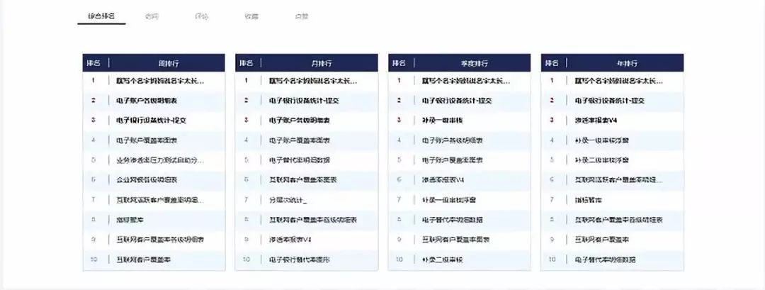Click the 年排行 column header
Viewport: 765px width, 290px height.
(628, 63)
